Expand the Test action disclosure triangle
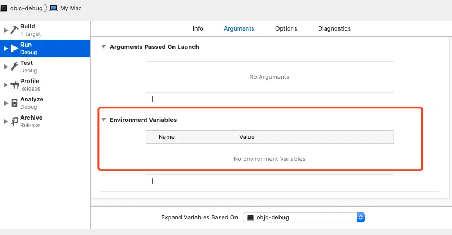452x235 pixels. 6,67
